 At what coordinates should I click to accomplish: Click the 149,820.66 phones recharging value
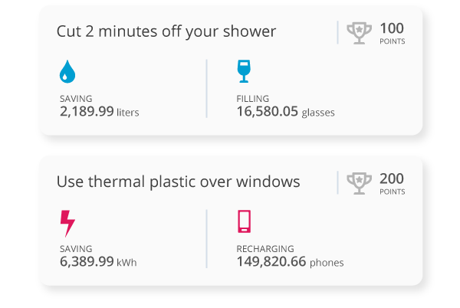290,262
